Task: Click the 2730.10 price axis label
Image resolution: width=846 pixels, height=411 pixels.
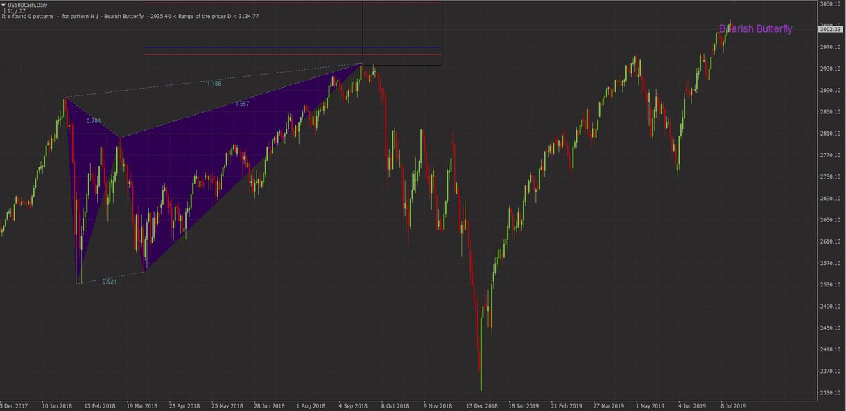Action: click(x=830, y=177)
